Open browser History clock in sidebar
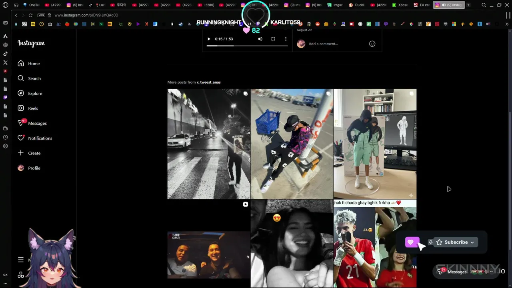 pyautogui.click(x=5, y=137)
